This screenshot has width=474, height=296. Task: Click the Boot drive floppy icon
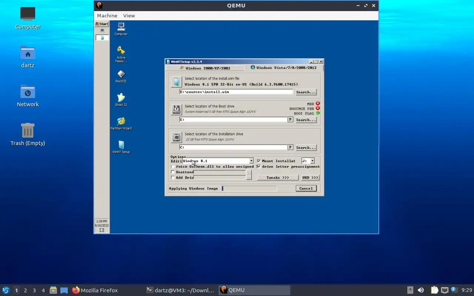click(x=177, y=109)
